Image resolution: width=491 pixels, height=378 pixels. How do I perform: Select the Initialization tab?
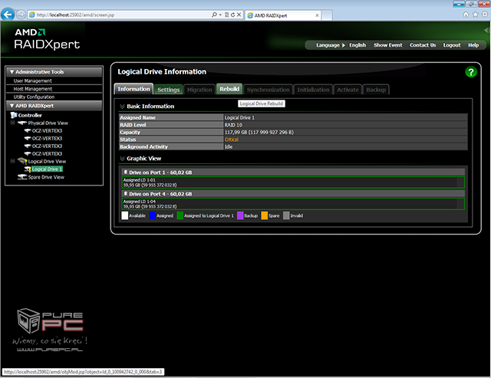313,90
